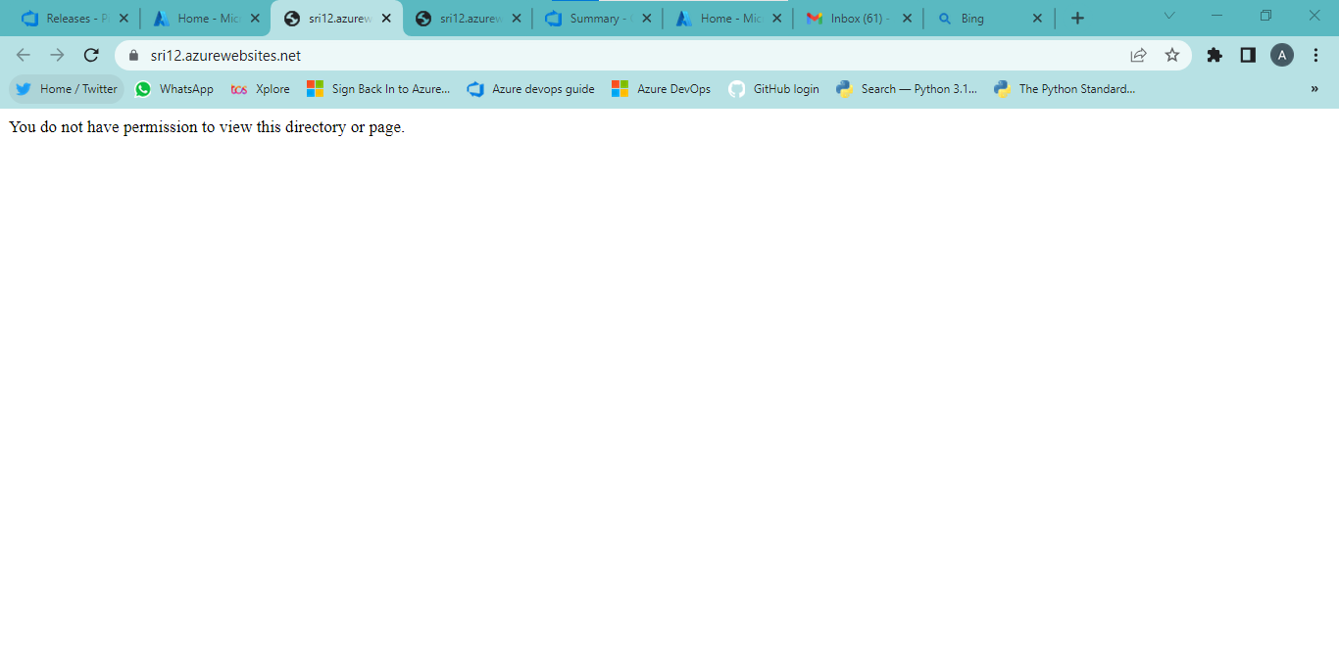Screen dimensions: 1339x655
Task: Open the GitHub login bookmark
Action: [774, 89]
